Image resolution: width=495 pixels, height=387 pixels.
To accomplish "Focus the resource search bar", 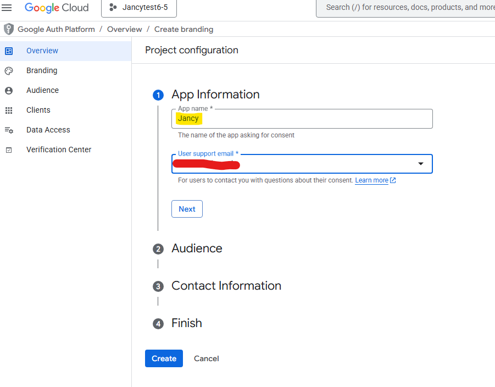I will (405, 8).
